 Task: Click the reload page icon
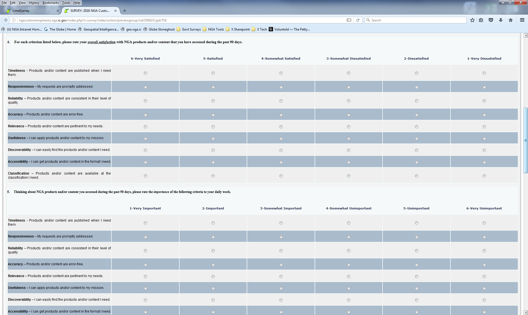point(358,20)
